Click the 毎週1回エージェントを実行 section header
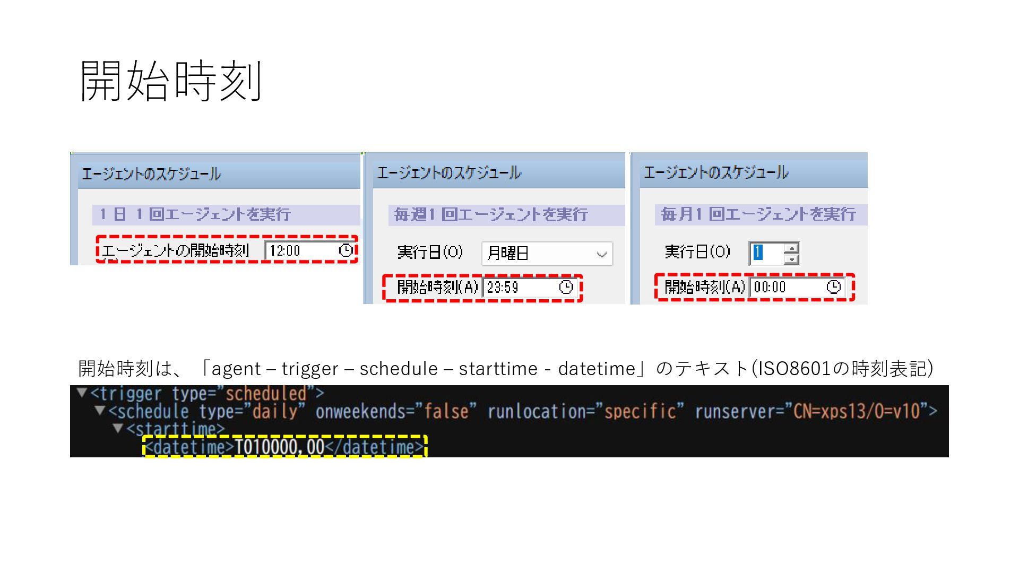The height and width of the screenshot is (573, 1019). coord(491,214)
